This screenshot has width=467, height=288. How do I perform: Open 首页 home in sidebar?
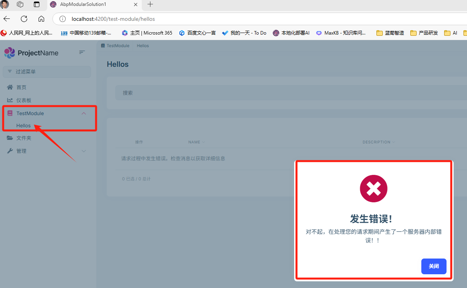pos(21,87)
